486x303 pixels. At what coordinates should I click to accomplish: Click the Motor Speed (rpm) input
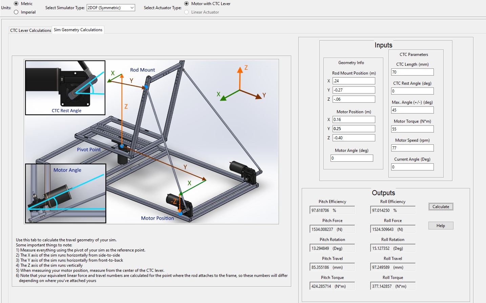point(412,148)
